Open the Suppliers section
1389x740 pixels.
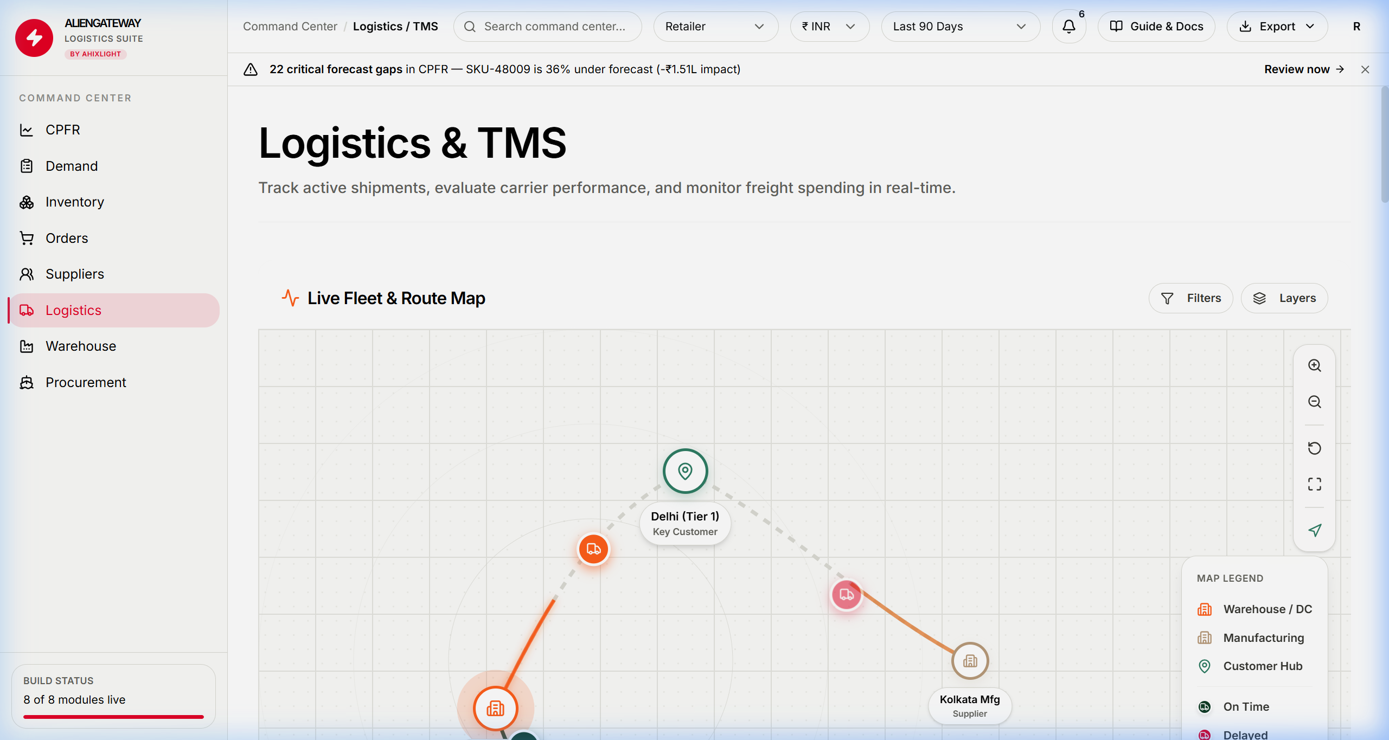pos(113,274)
